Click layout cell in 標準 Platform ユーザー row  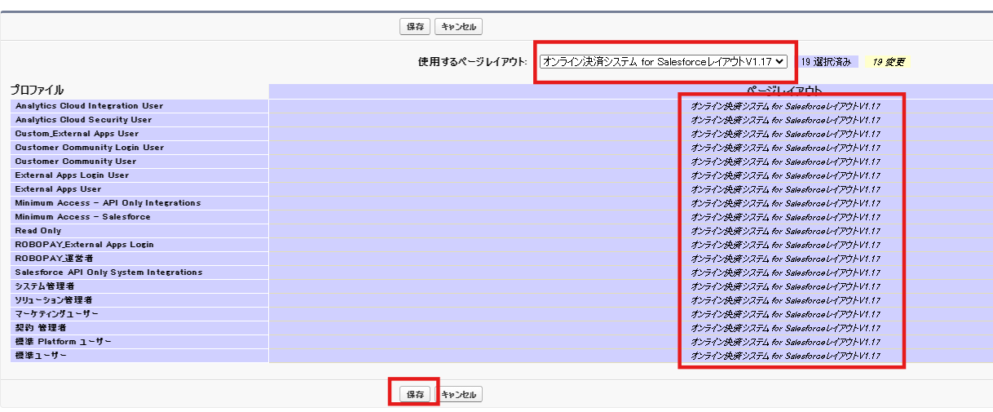click(786, 342)
